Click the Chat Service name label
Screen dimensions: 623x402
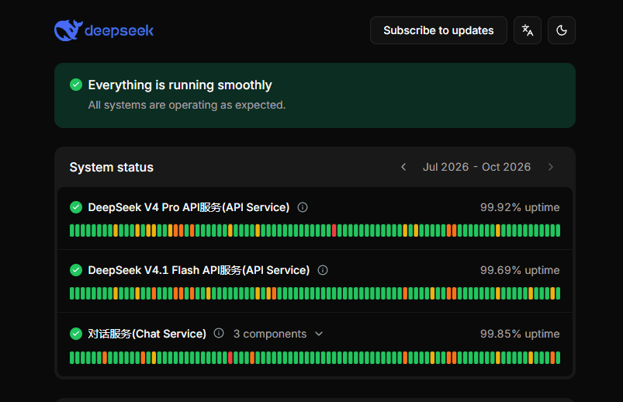click(147, 334)
